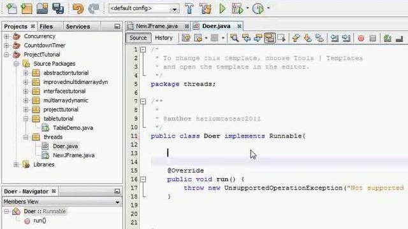Next Bookmark icon in editor toolbar

(x=307, y=38)
